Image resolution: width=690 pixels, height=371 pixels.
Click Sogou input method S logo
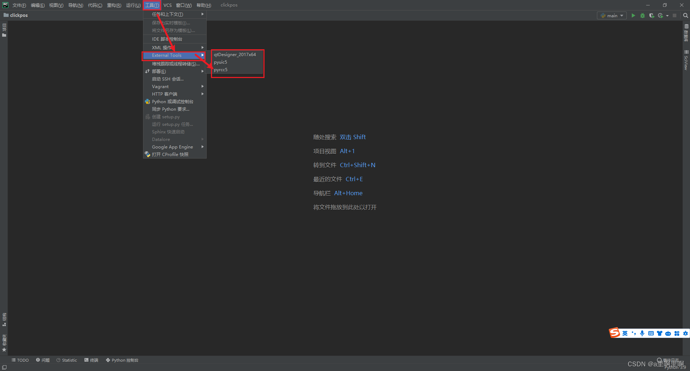tap(615, 333)
